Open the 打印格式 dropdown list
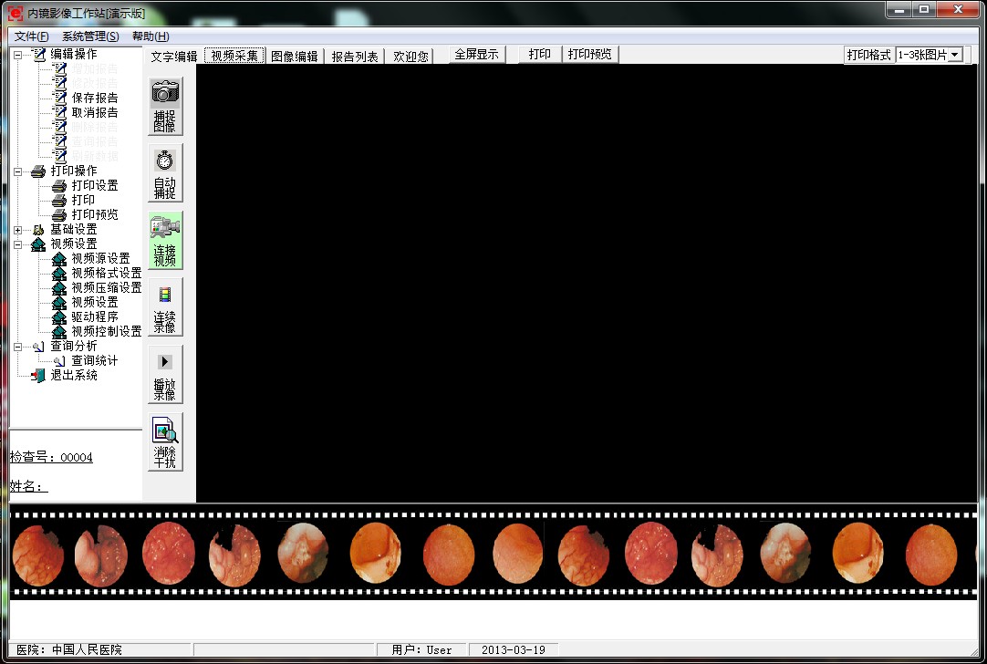Screen dimensions: 987x664 [x=955, y=55]
